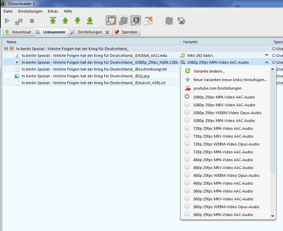Click the blue plus icon of Neue Varianten

pyautogui.click(x=188, y=79)
